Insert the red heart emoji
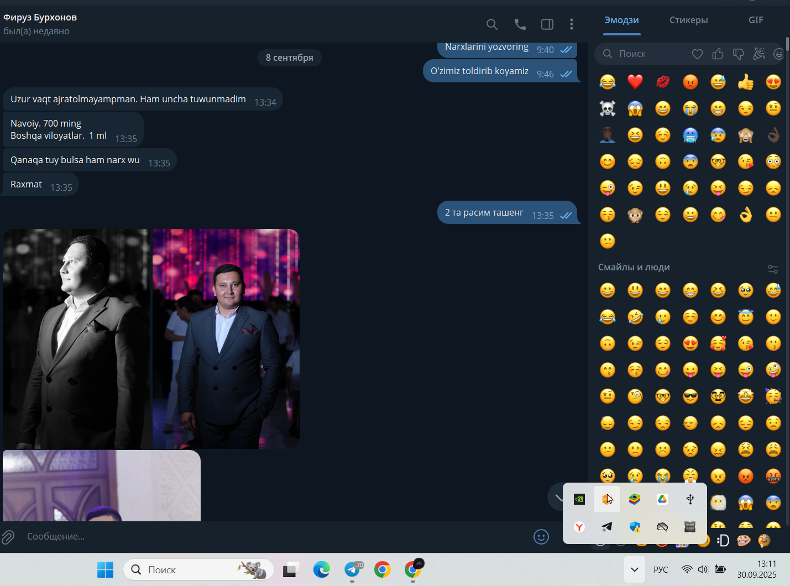The height and width of the screenshot is (586, 790). tap(635, 82)
